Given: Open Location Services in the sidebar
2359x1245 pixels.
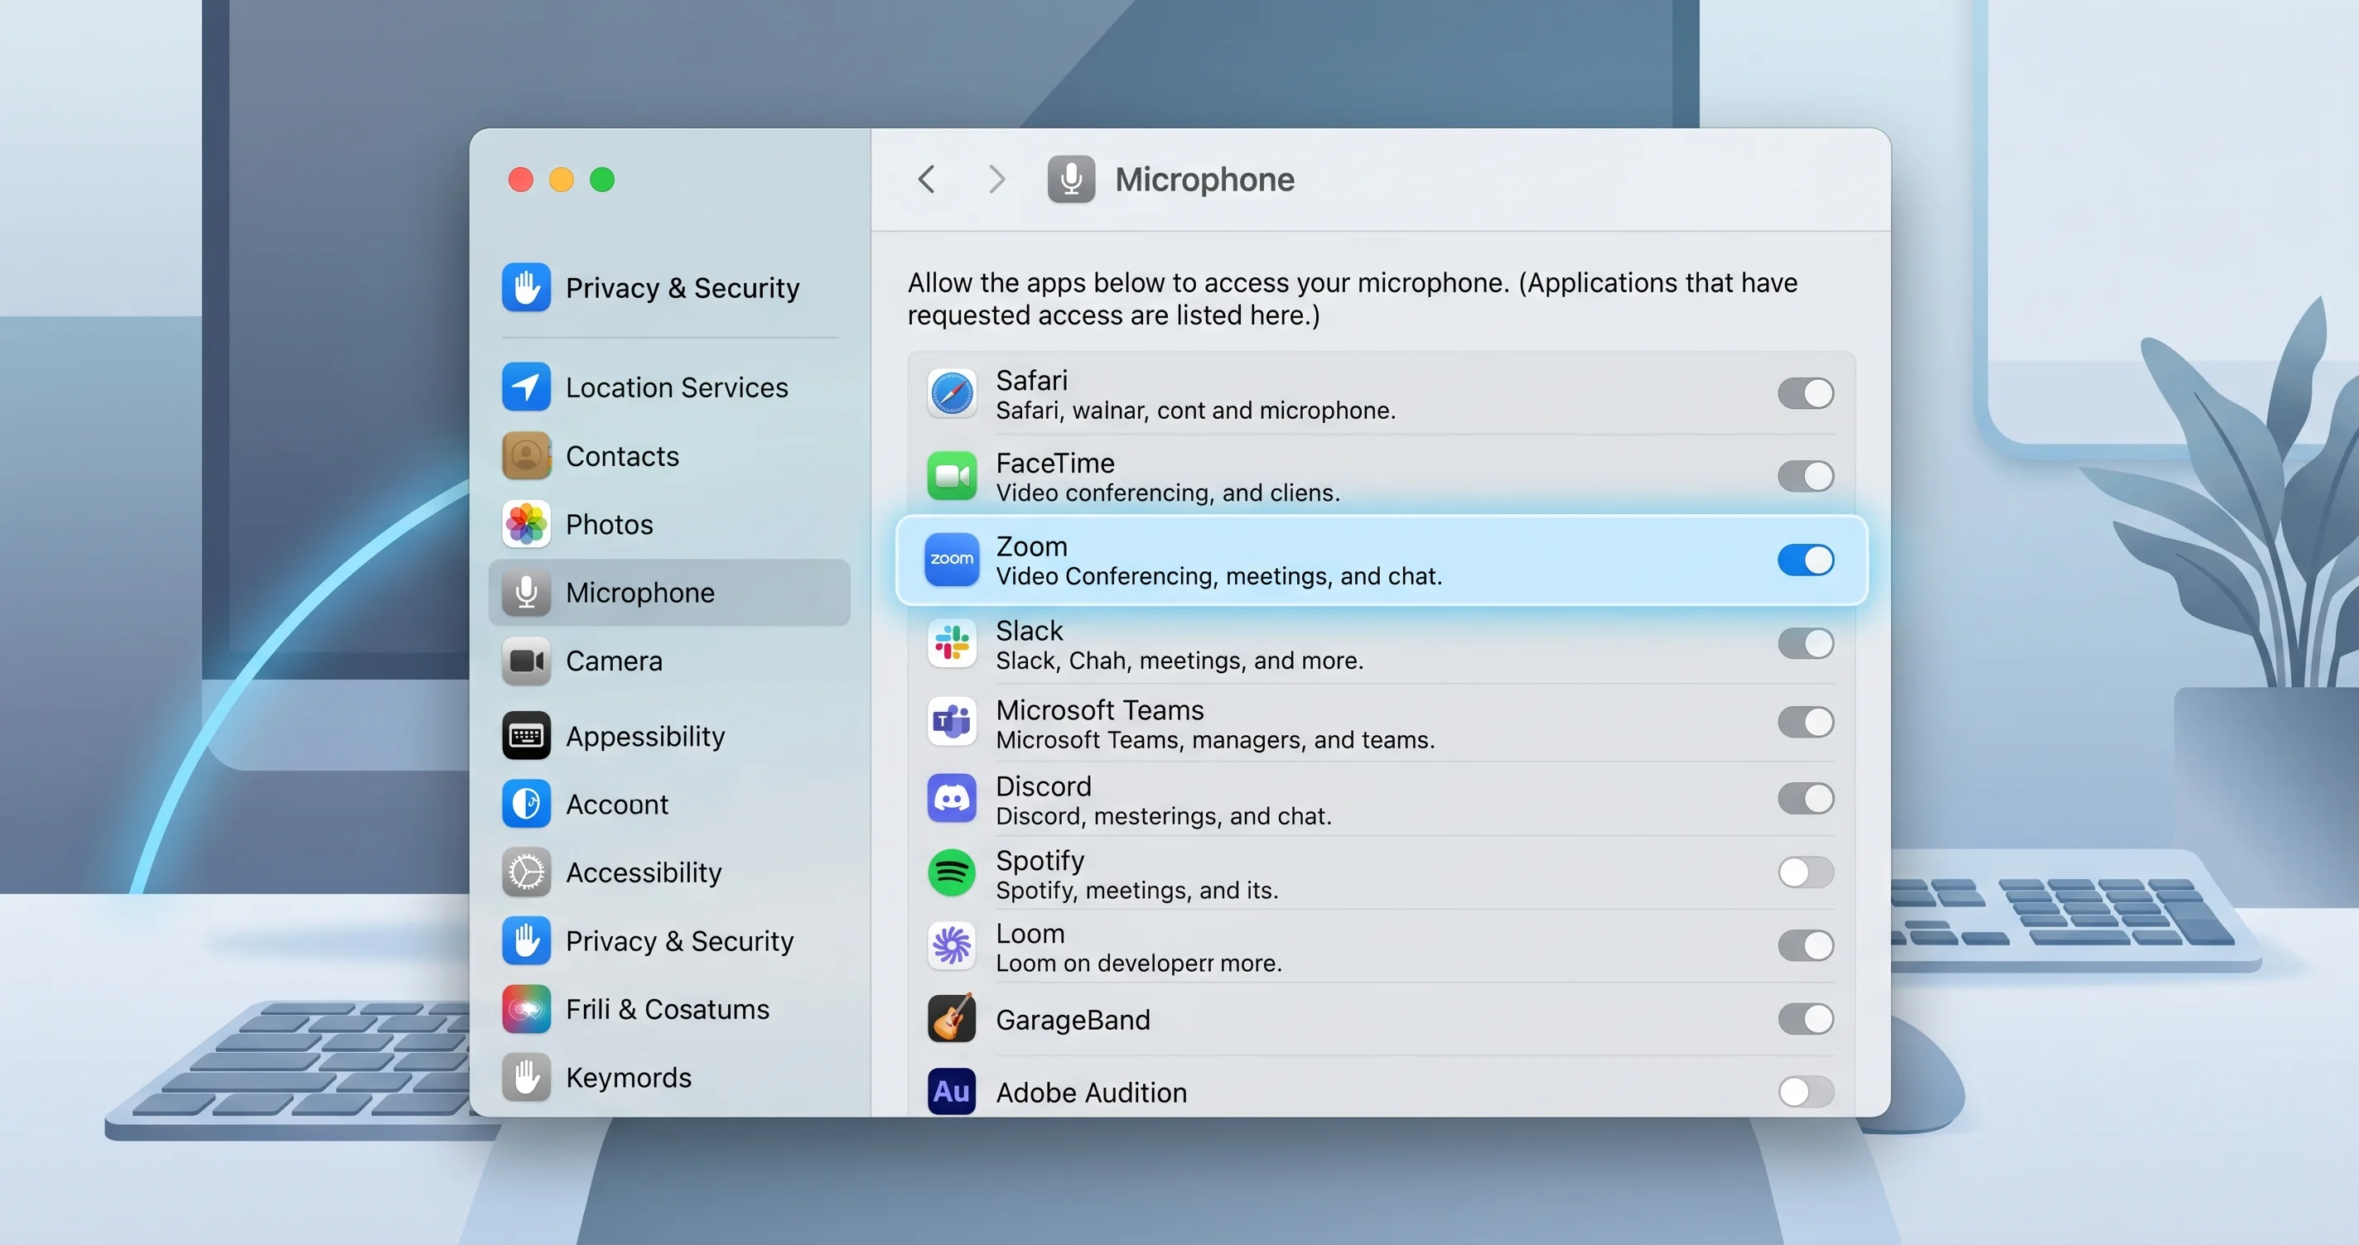Looking at the screenshot, I should 669,387.
